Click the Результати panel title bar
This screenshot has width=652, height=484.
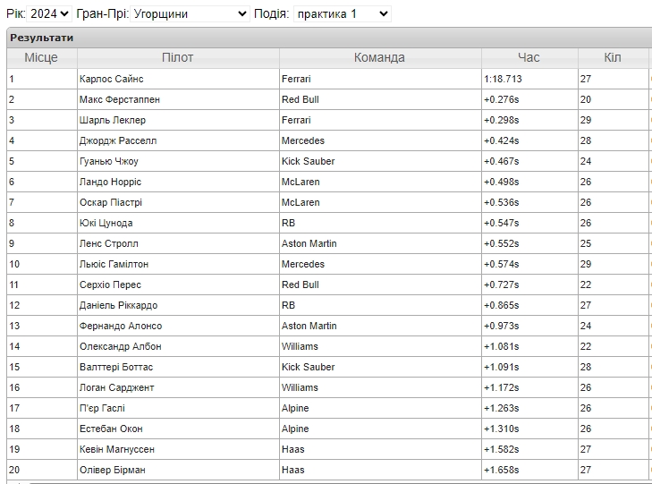click(329, 38)
